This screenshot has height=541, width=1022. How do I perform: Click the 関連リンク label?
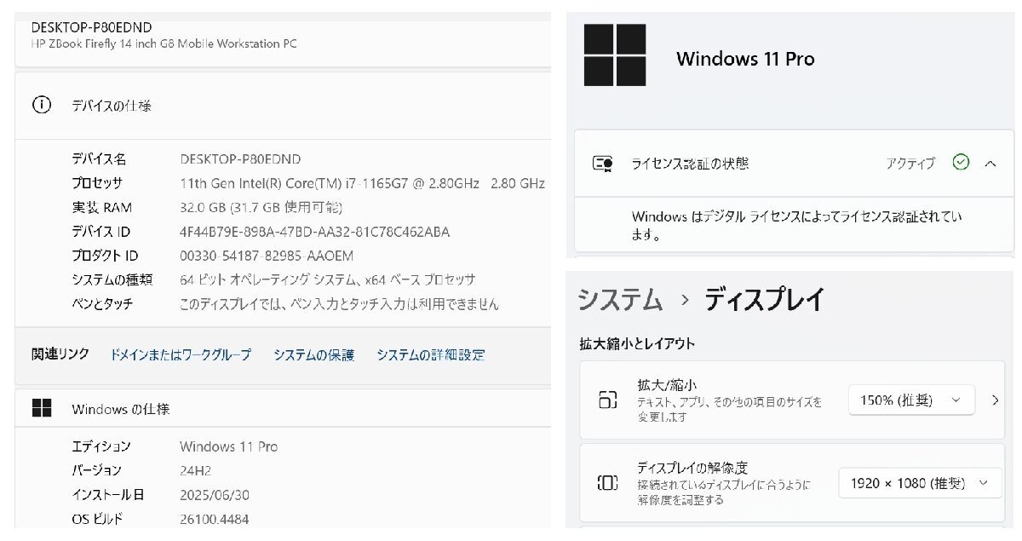point(60,354)
